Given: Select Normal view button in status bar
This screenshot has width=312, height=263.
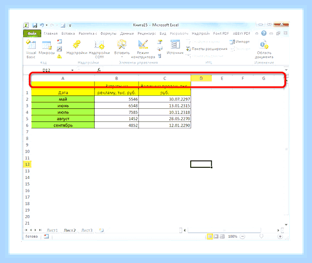Looking at the screenshot, I should [x=209, y=236].
